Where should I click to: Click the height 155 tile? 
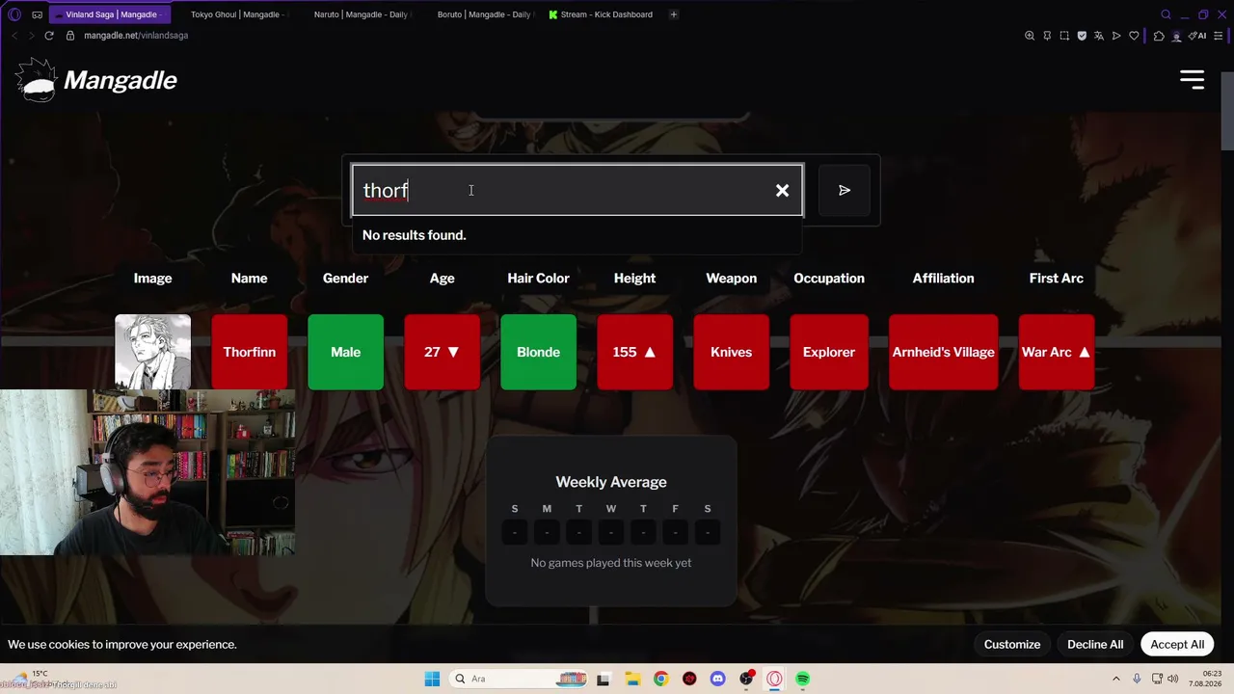point(634,352)
